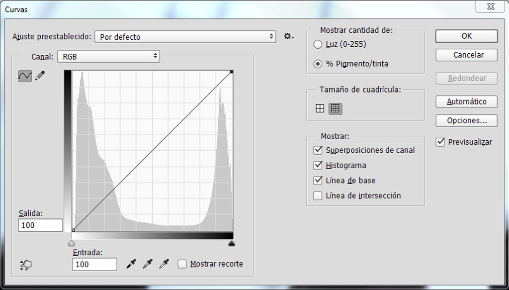Choose the detailed ten percent grid icon
Image resolution: width=509 pixels, height=290 pixels.
(335, 108)
